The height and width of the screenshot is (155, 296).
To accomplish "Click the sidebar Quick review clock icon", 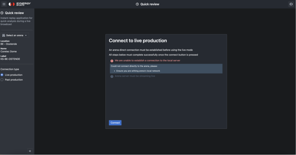I will 2,13.
